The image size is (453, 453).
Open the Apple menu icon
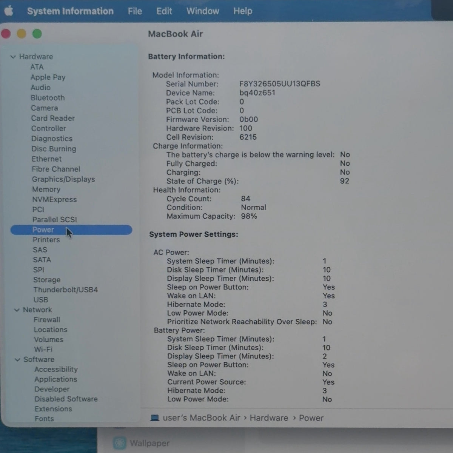tap(9, 11)
